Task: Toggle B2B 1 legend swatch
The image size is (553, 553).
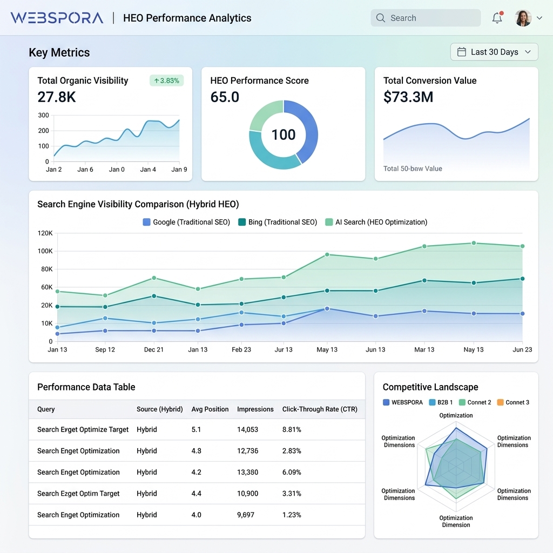Action: point(432,402)
